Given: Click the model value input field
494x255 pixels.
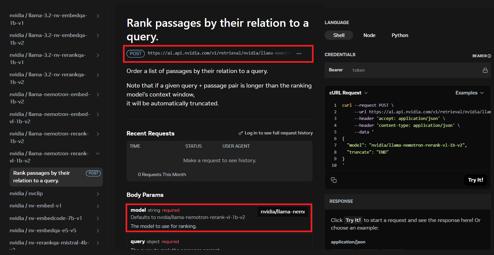Looking at the screenshot, I should (283, 212).
